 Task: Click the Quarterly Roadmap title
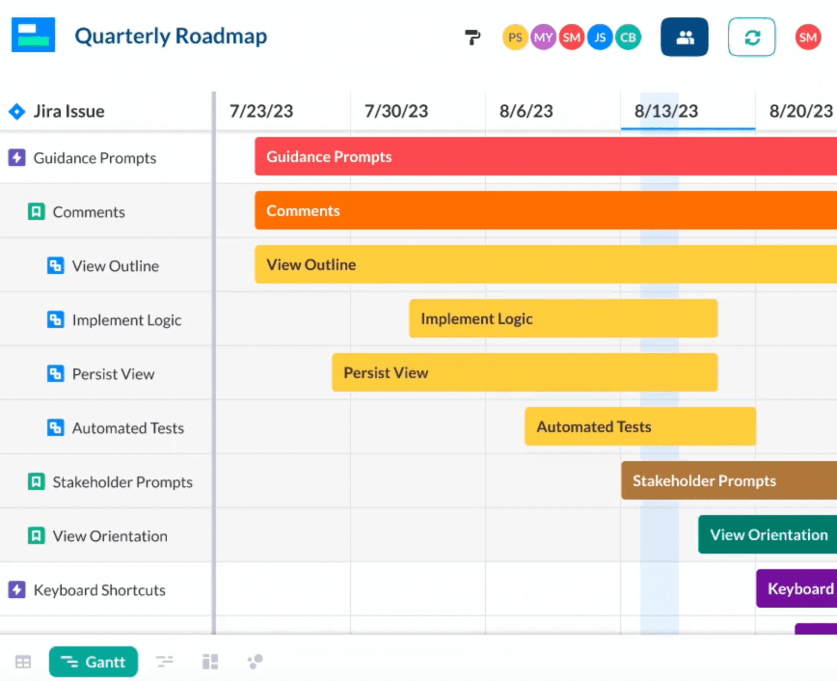[x=171, y=36]
